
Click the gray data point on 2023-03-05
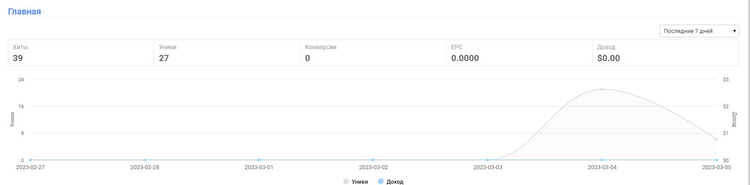716,140
